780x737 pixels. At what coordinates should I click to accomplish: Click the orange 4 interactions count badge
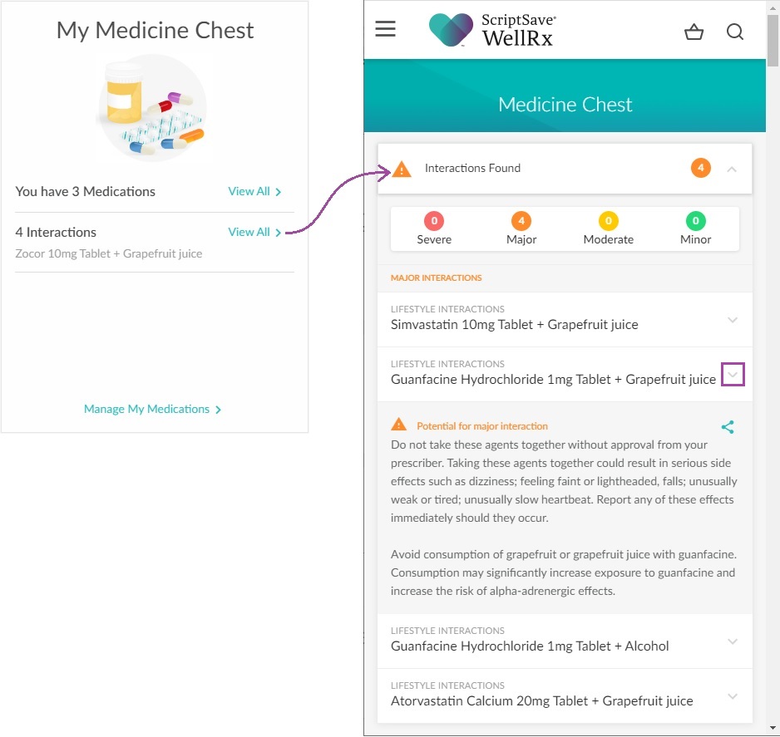tap(700, 169)
